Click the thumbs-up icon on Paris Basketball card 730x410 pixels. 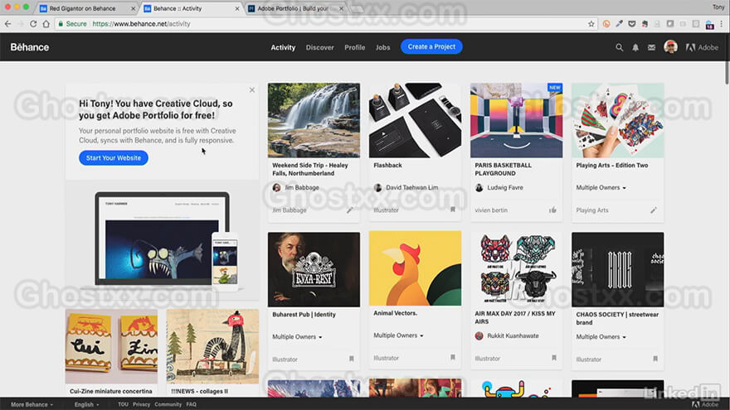pyautogui.click(x=552, y=210)
